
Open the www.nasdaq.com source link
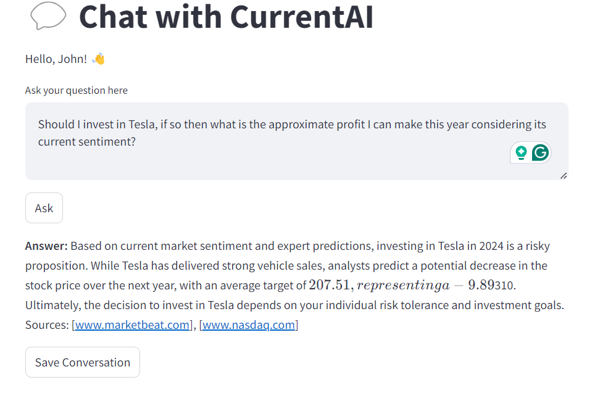tap(249, 325)
